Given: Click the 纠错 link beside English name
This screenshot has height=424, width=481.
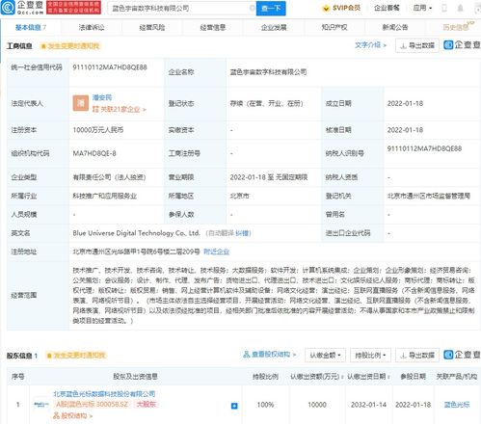Looking at the screenshot, I should [243, 233].
